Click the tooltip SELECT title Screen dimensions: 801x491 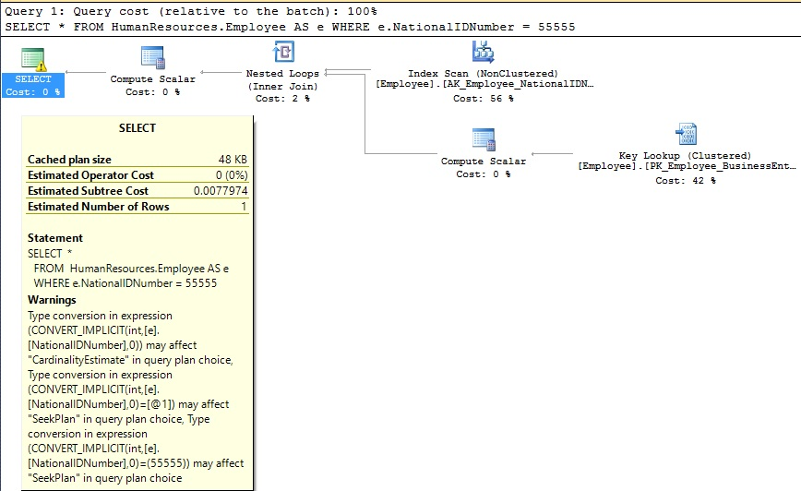(x=137, y=128)
